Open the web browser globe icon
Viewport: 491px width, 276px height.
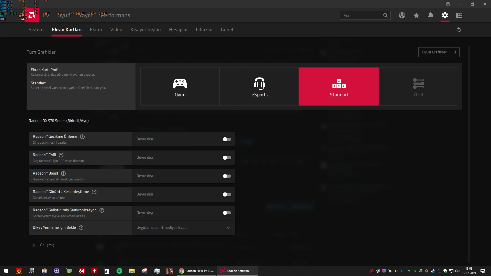point(402,15)
